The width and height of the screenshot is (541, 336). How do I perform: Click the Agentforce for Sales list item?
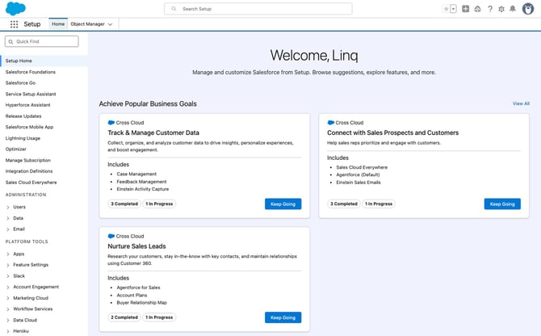point(138,288)
